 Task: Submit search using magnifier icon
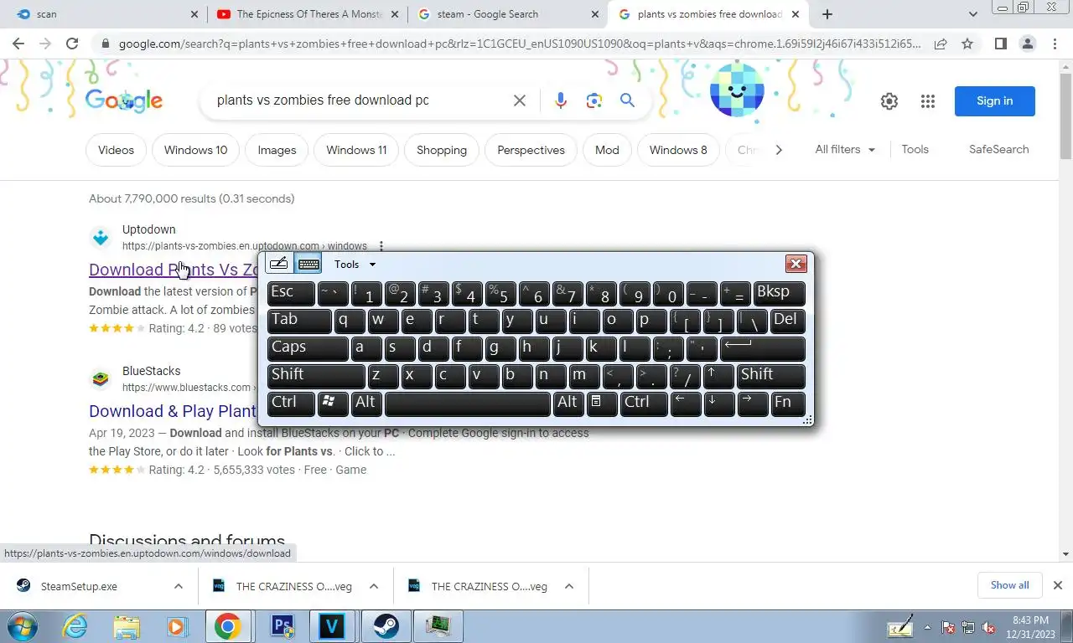[627, 100]
